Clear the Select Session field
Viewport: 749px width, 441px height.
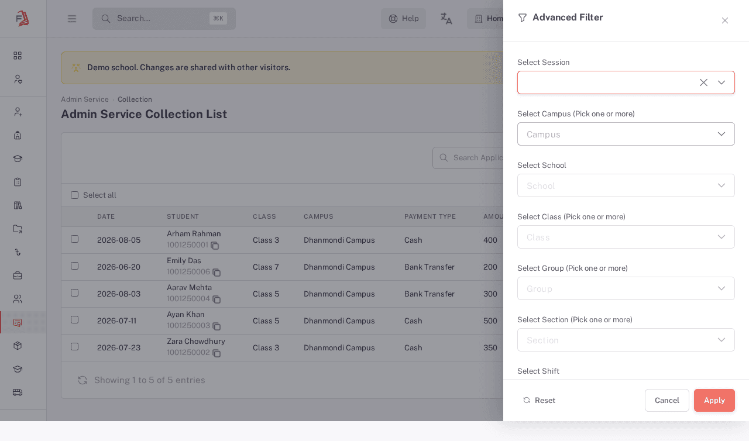(703, 82)
